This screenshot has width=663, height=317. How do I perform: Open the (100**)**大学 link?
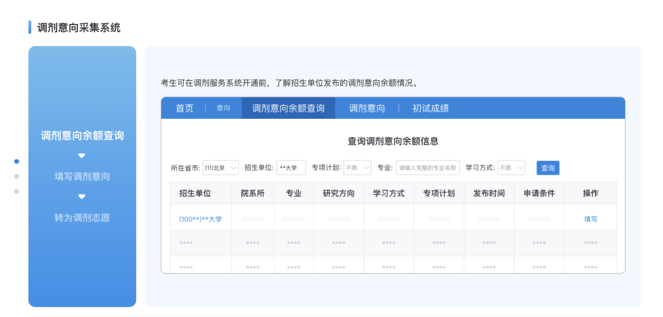click(201, 219)
